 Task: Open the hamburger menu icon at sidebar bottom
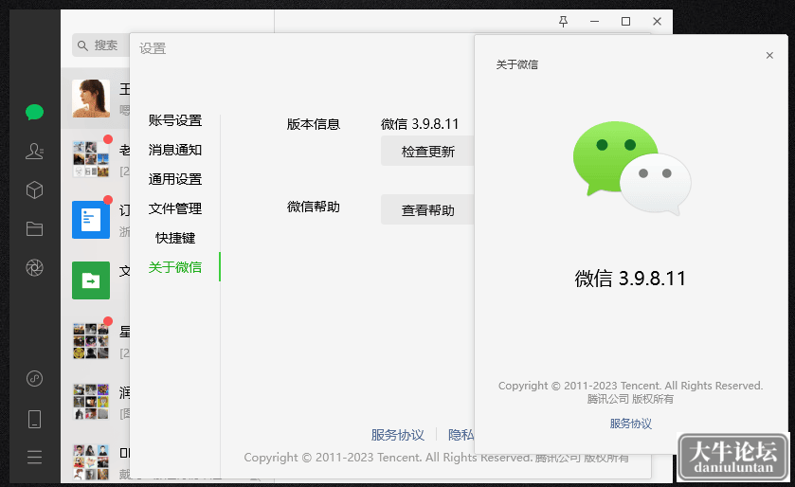click(x=34, y=458)
